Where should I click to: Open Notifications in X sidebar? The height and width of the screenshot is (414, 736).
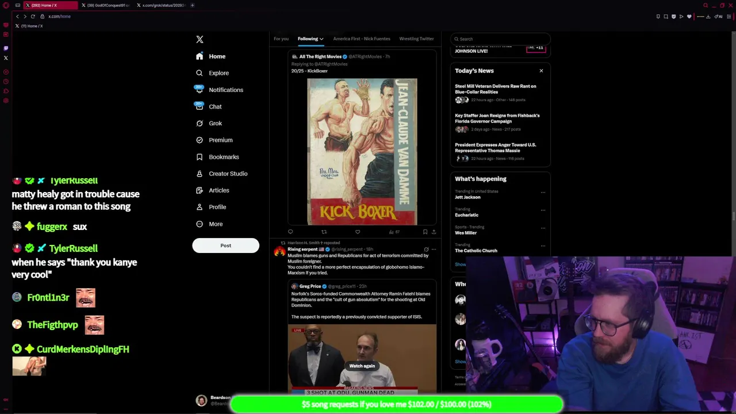219,90
